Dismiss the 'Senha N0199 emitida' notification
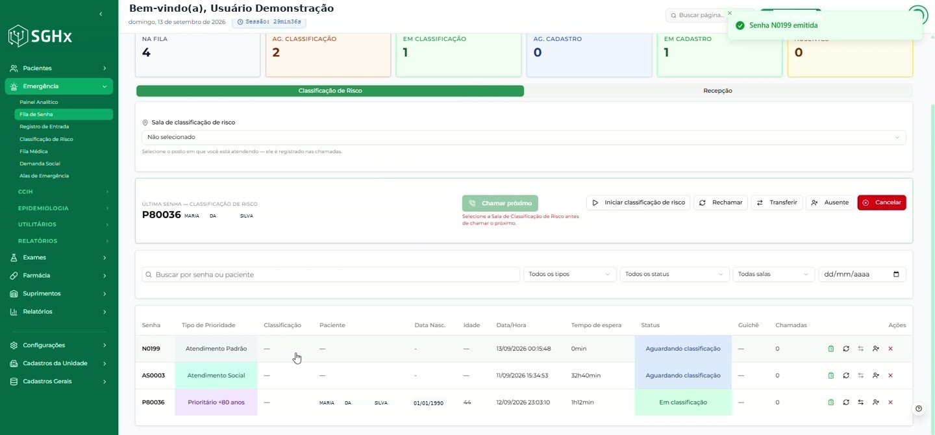The width and height of the screenshot is (935, 435). pos(729,13)
